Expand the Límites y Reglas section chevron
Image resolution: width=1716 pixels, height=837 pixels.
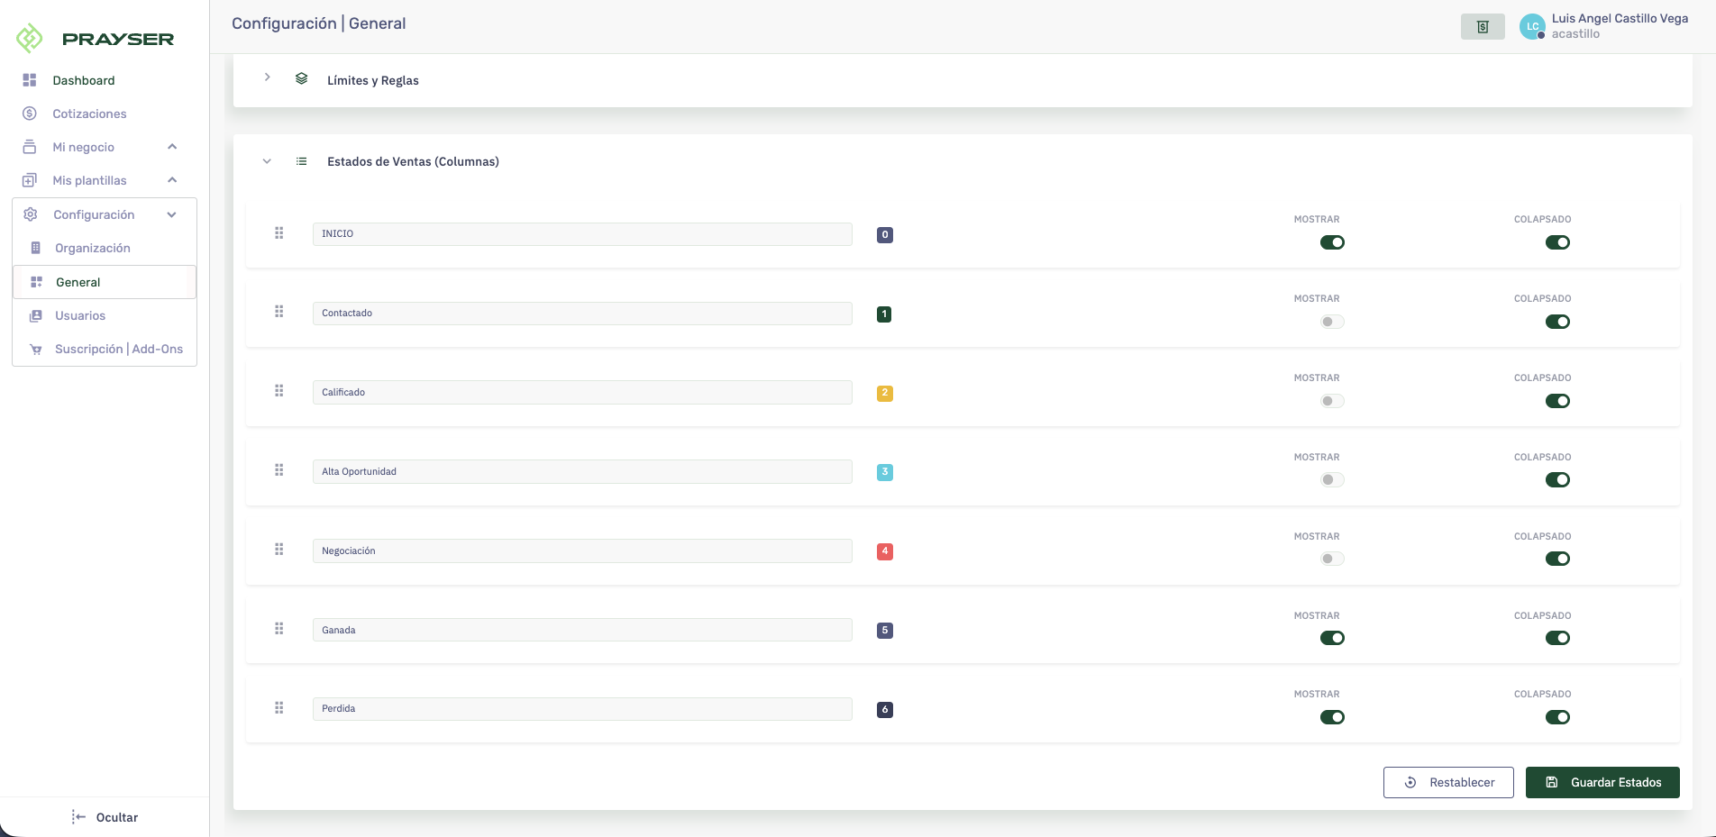tap(267, 77)
